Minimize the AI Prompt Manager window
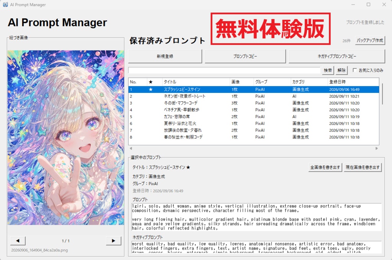This screenshot has height=260, width=392. pyautogui.click(x=353, y=5)
